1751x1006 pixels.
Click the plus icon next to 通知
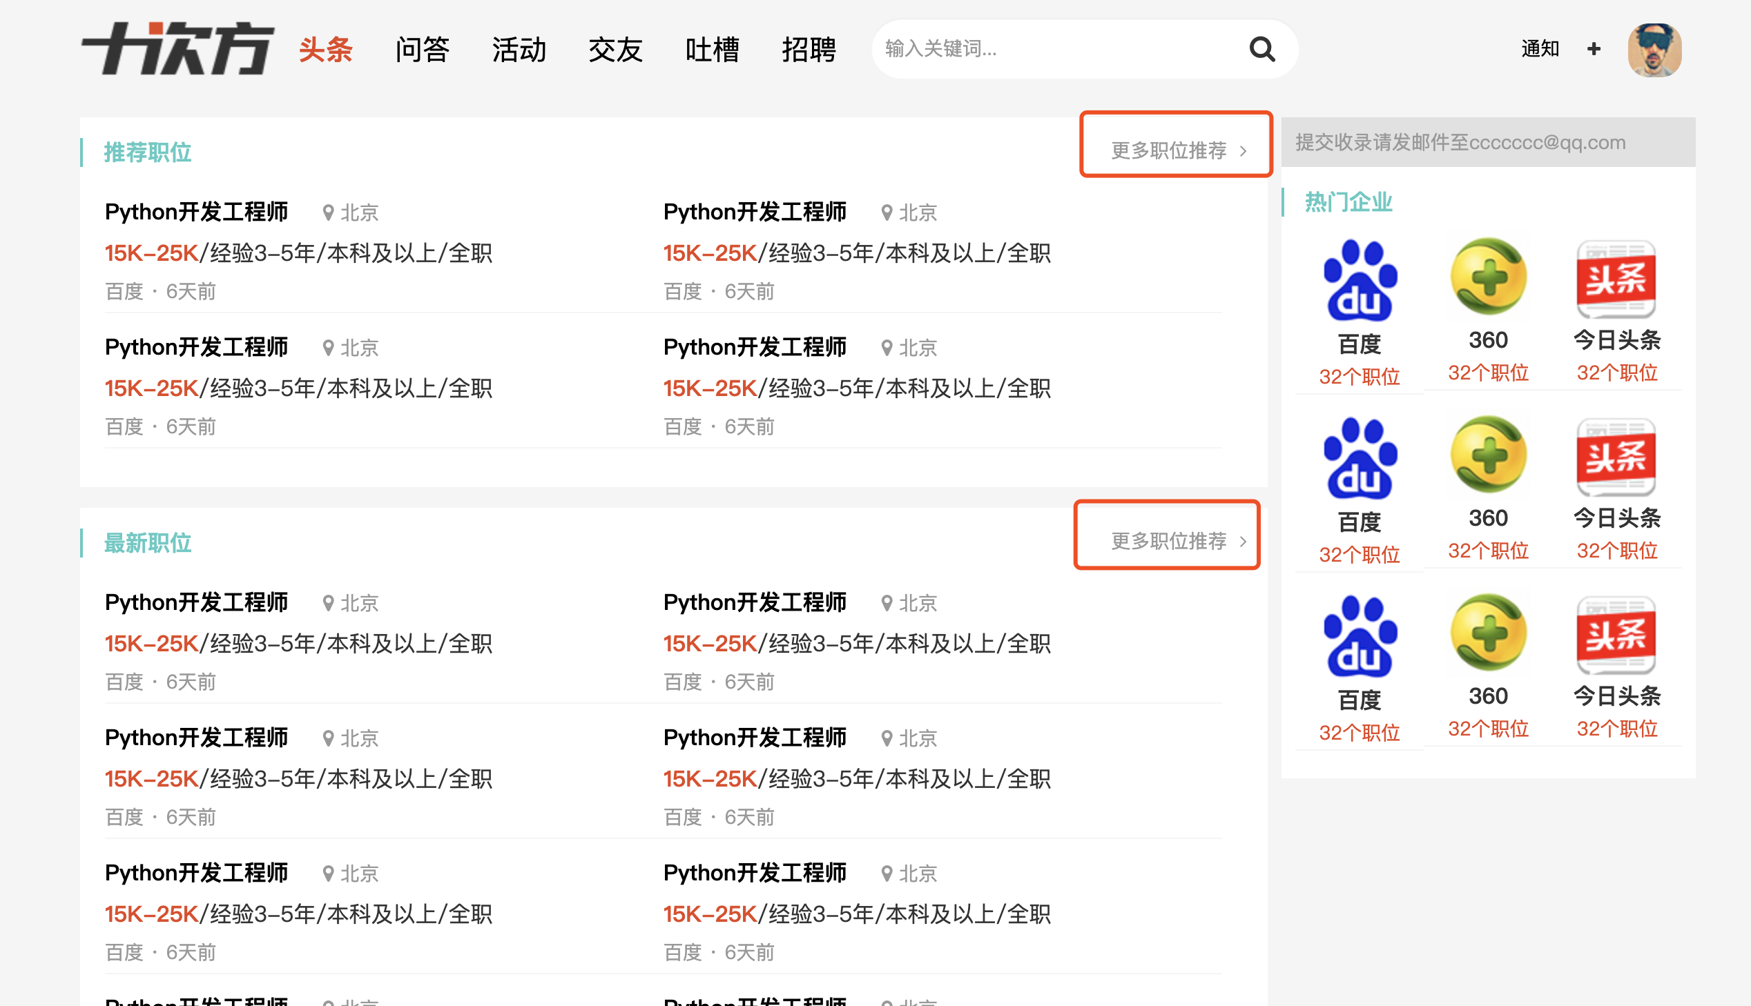pos(1594,49)
